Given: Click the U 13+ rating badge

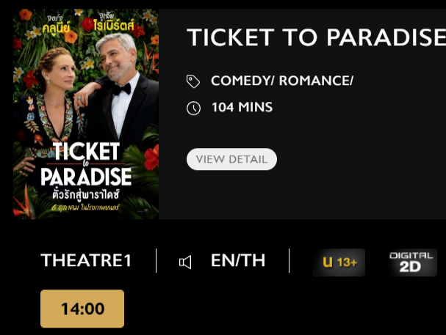Looking at the screenshot, I should click(x=339, y=262).
